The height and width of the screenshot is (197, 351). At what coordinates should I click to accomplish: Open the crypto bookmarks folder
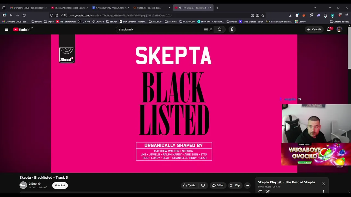pos(49,22)
